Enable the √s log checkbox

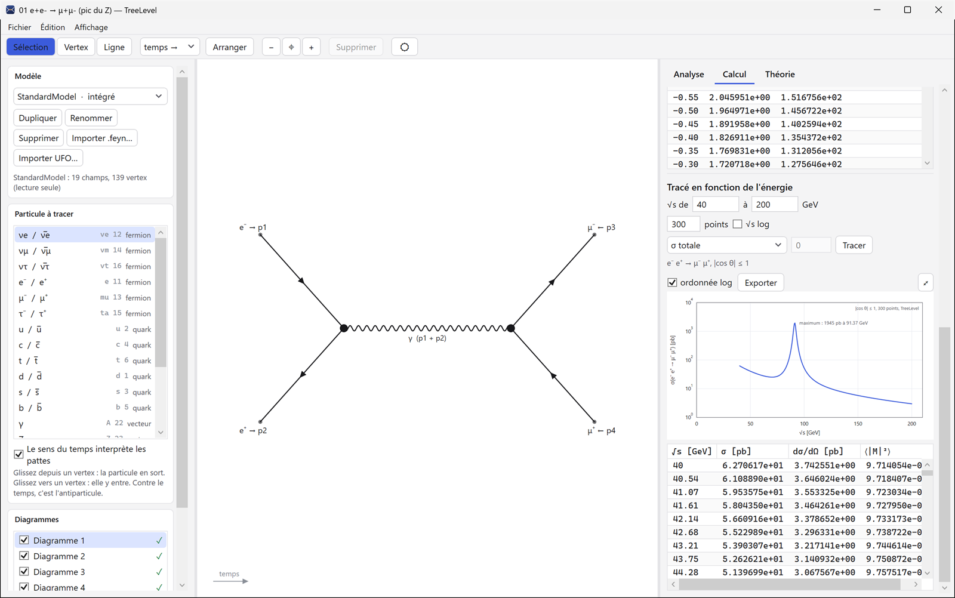[x=737, y=224]
